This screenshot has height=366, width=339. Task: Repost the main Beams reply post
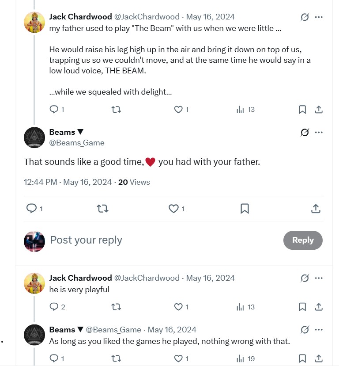pos(102,209)
